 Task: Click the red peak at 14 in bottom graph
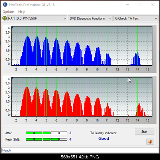click(139, 110)
